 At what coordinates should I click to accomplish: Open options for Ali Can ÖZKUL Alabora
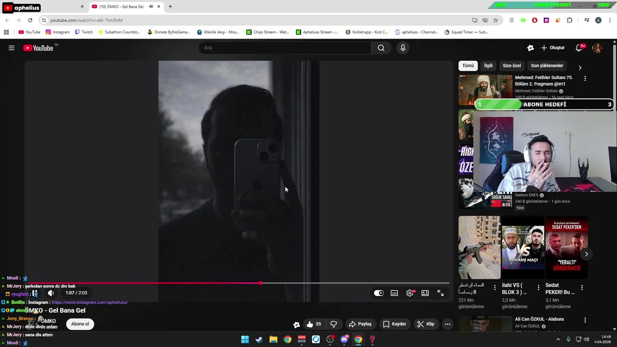pyautogui.click(x=585, y=320)
